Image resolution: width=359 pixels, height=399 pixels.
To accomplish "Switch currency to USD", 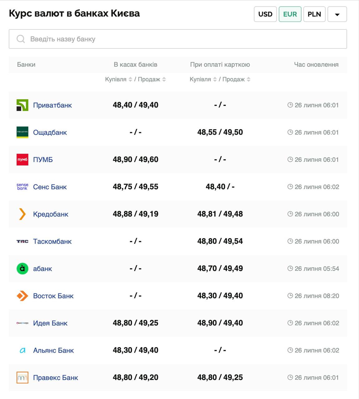I will (265, 14).
